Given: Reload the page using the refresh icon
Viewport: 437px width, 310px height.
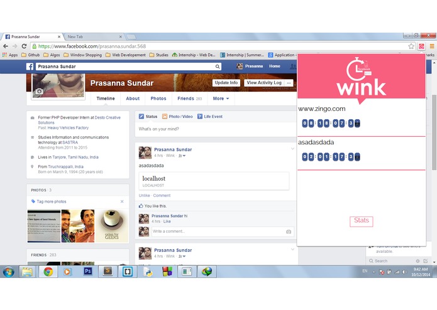Looking at the screenshot, I should click(24, 46).
